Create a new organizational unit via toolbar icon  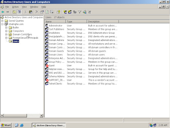point(75,12)
